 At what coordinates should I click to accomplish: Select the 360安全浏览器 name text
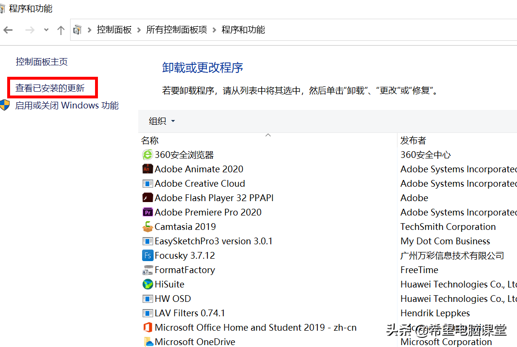pyautogui.click(x=184, y=155)
